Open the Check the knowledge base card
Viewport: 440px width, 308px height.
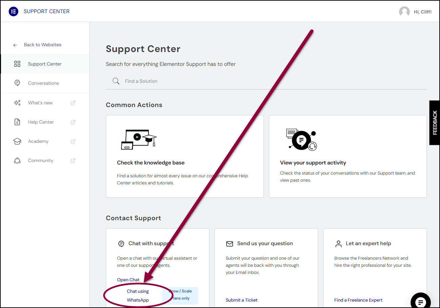pos(185,156)
